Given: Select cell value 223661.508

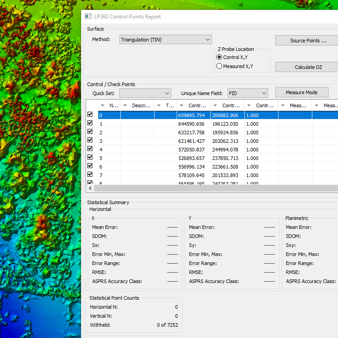Looking at the screenshot, I should click(x=225, y=167).
